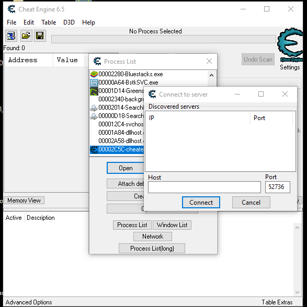Click address table scrollbar down arrow
The width and height of the screenshot is (307, 307).
pyautogui.click(x=297, y=292)
